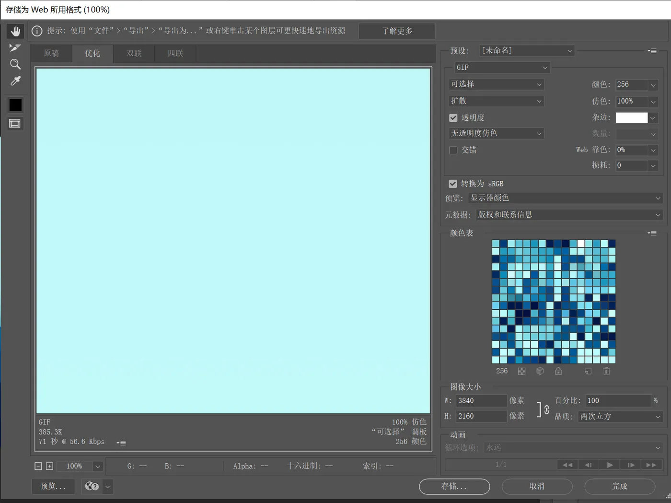Click the H height field 2160
The image size is (671, 503).
click(481, 416)
